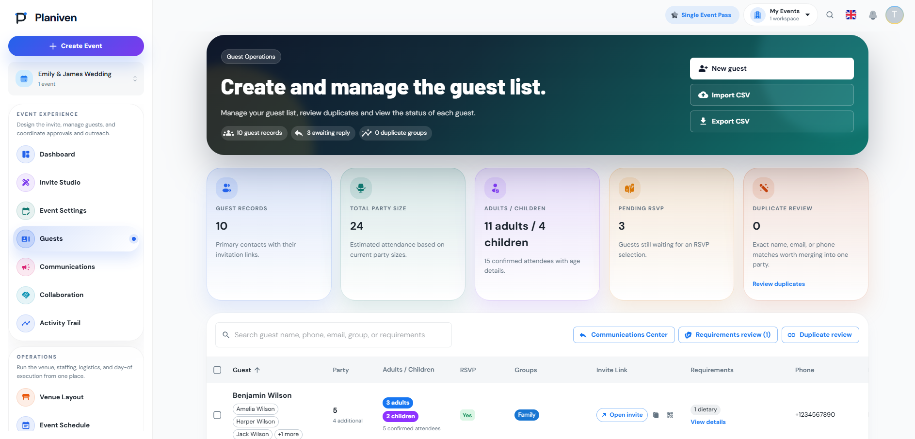915x439 pixels.
Task: Click the Event Schedule sidebar icon
Action: pyautogui.click(x=26, y=425)
